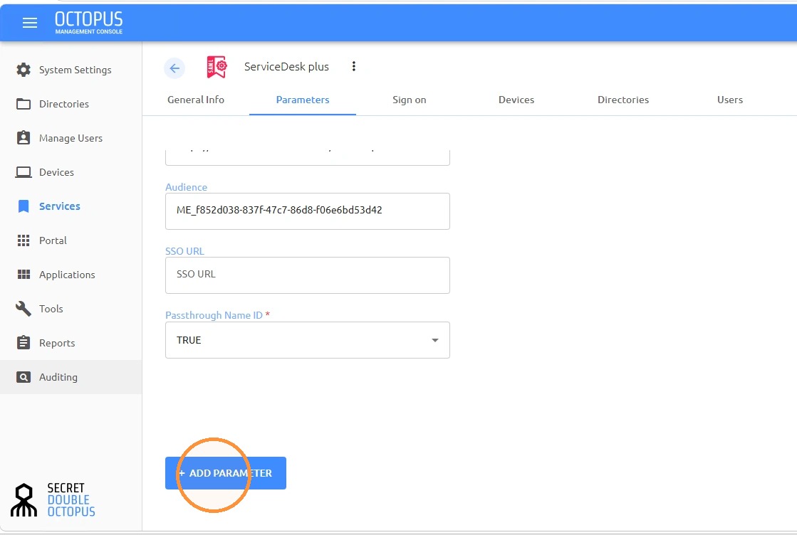Switch to the Devices tab
797x535 pixels.
516,100
